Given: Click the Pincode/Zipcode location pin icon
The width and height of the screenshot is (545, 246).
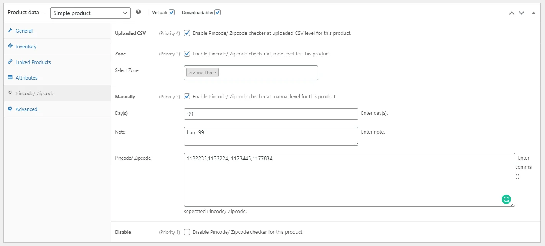Looking at the screenshot, I should coord(10,93).
